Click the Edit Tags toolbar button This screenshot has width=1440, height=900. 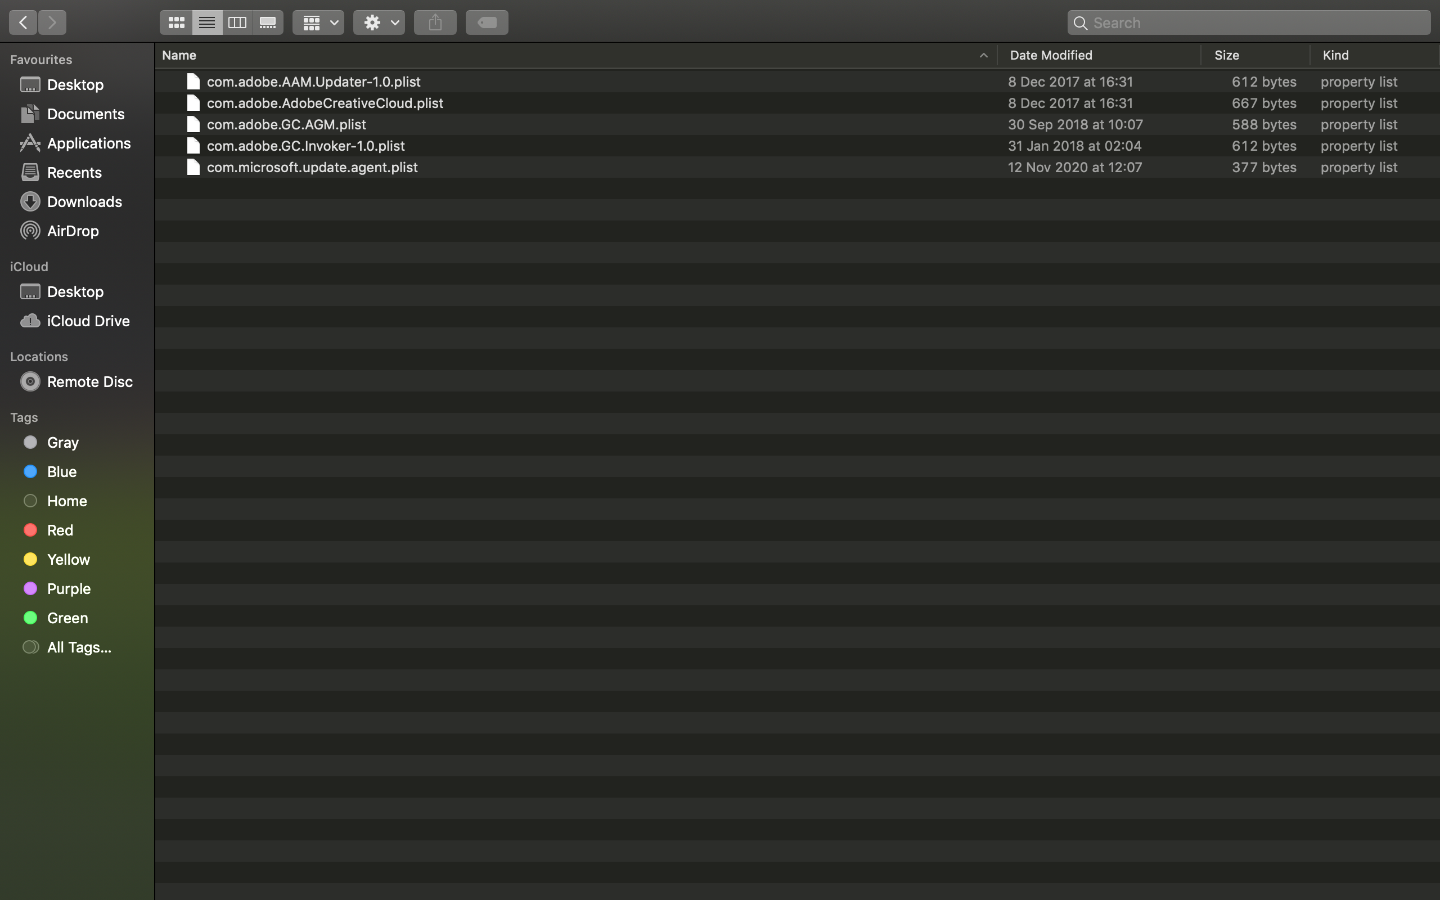click(487, 22)
